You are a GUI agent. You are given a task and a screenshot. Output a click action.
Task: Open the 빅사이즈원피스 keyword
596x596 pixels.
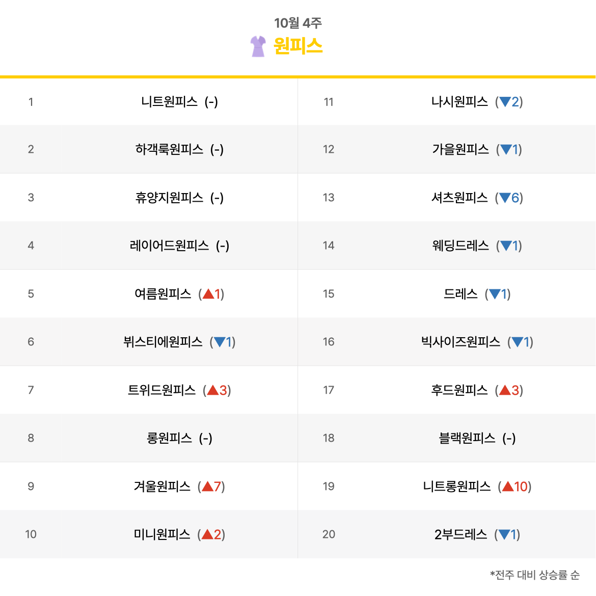tap(460, 342)
